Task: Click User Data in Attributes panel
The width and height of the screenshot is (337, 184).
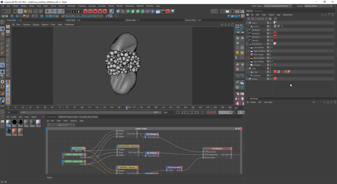Action: pos(268,102)
